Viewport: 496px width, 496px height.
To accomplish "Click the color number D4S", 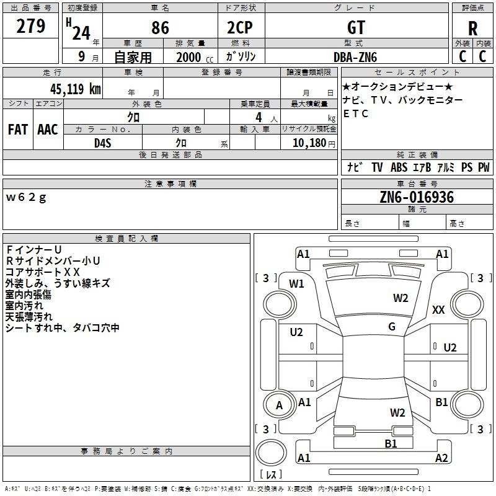I will (x=103, y=143).
